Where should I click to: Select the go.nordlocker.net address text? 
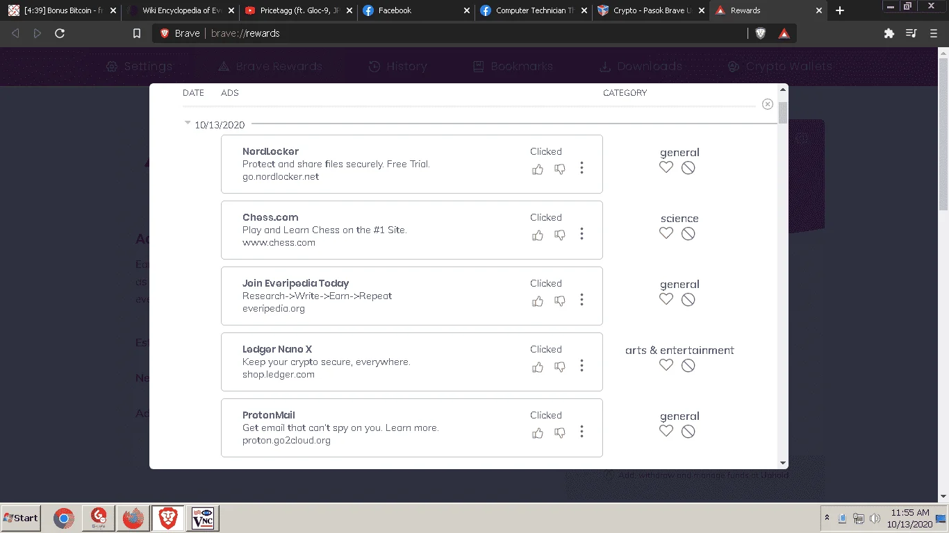tap(281, 177)
